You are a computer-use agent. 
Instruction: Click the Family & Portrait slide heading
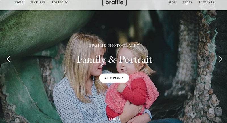point(115,60)
